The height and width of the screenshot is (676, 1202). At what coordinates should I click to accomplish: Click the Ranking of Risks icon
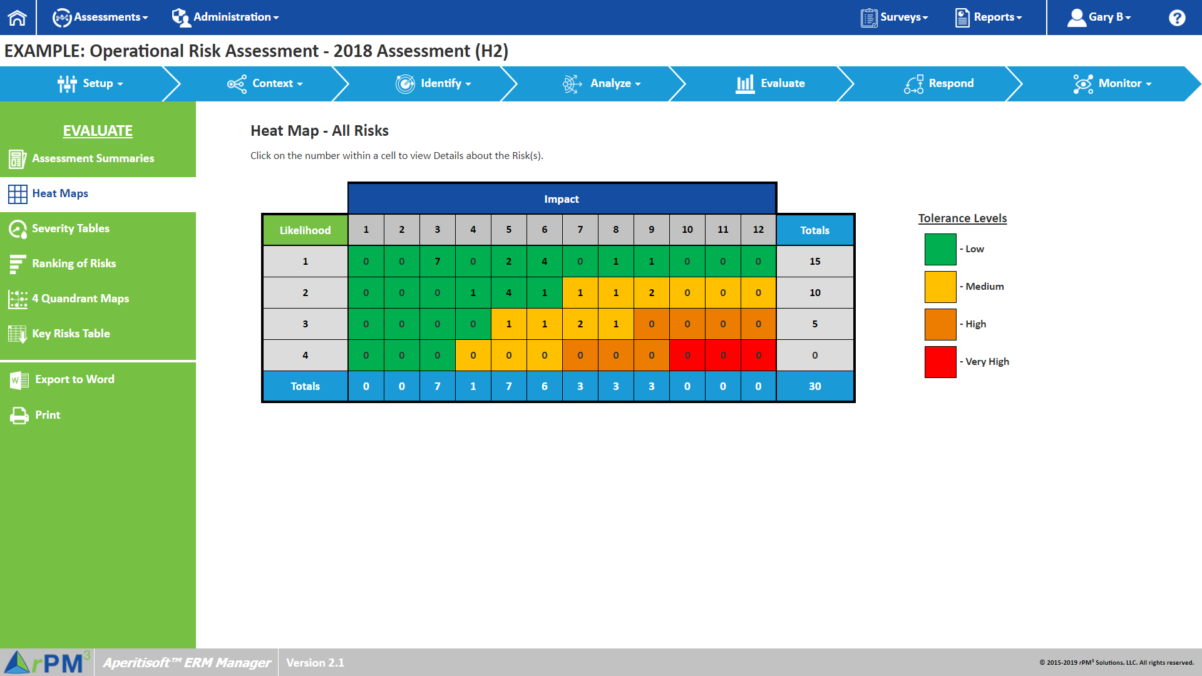[x=17, y=264]
